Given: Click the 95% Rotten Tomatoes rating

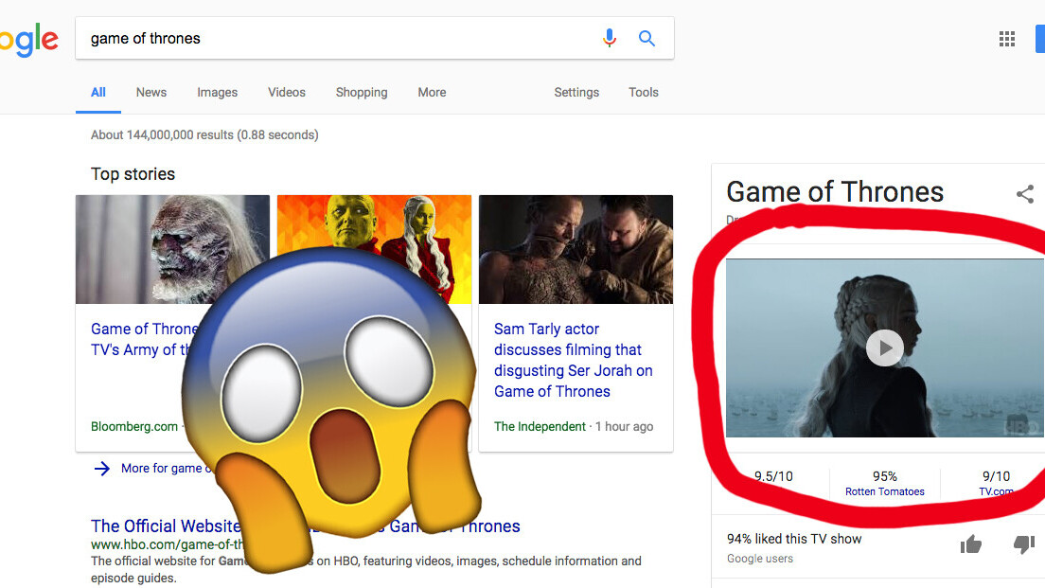Looking at the screenshot, I should (x=885, y=483).
